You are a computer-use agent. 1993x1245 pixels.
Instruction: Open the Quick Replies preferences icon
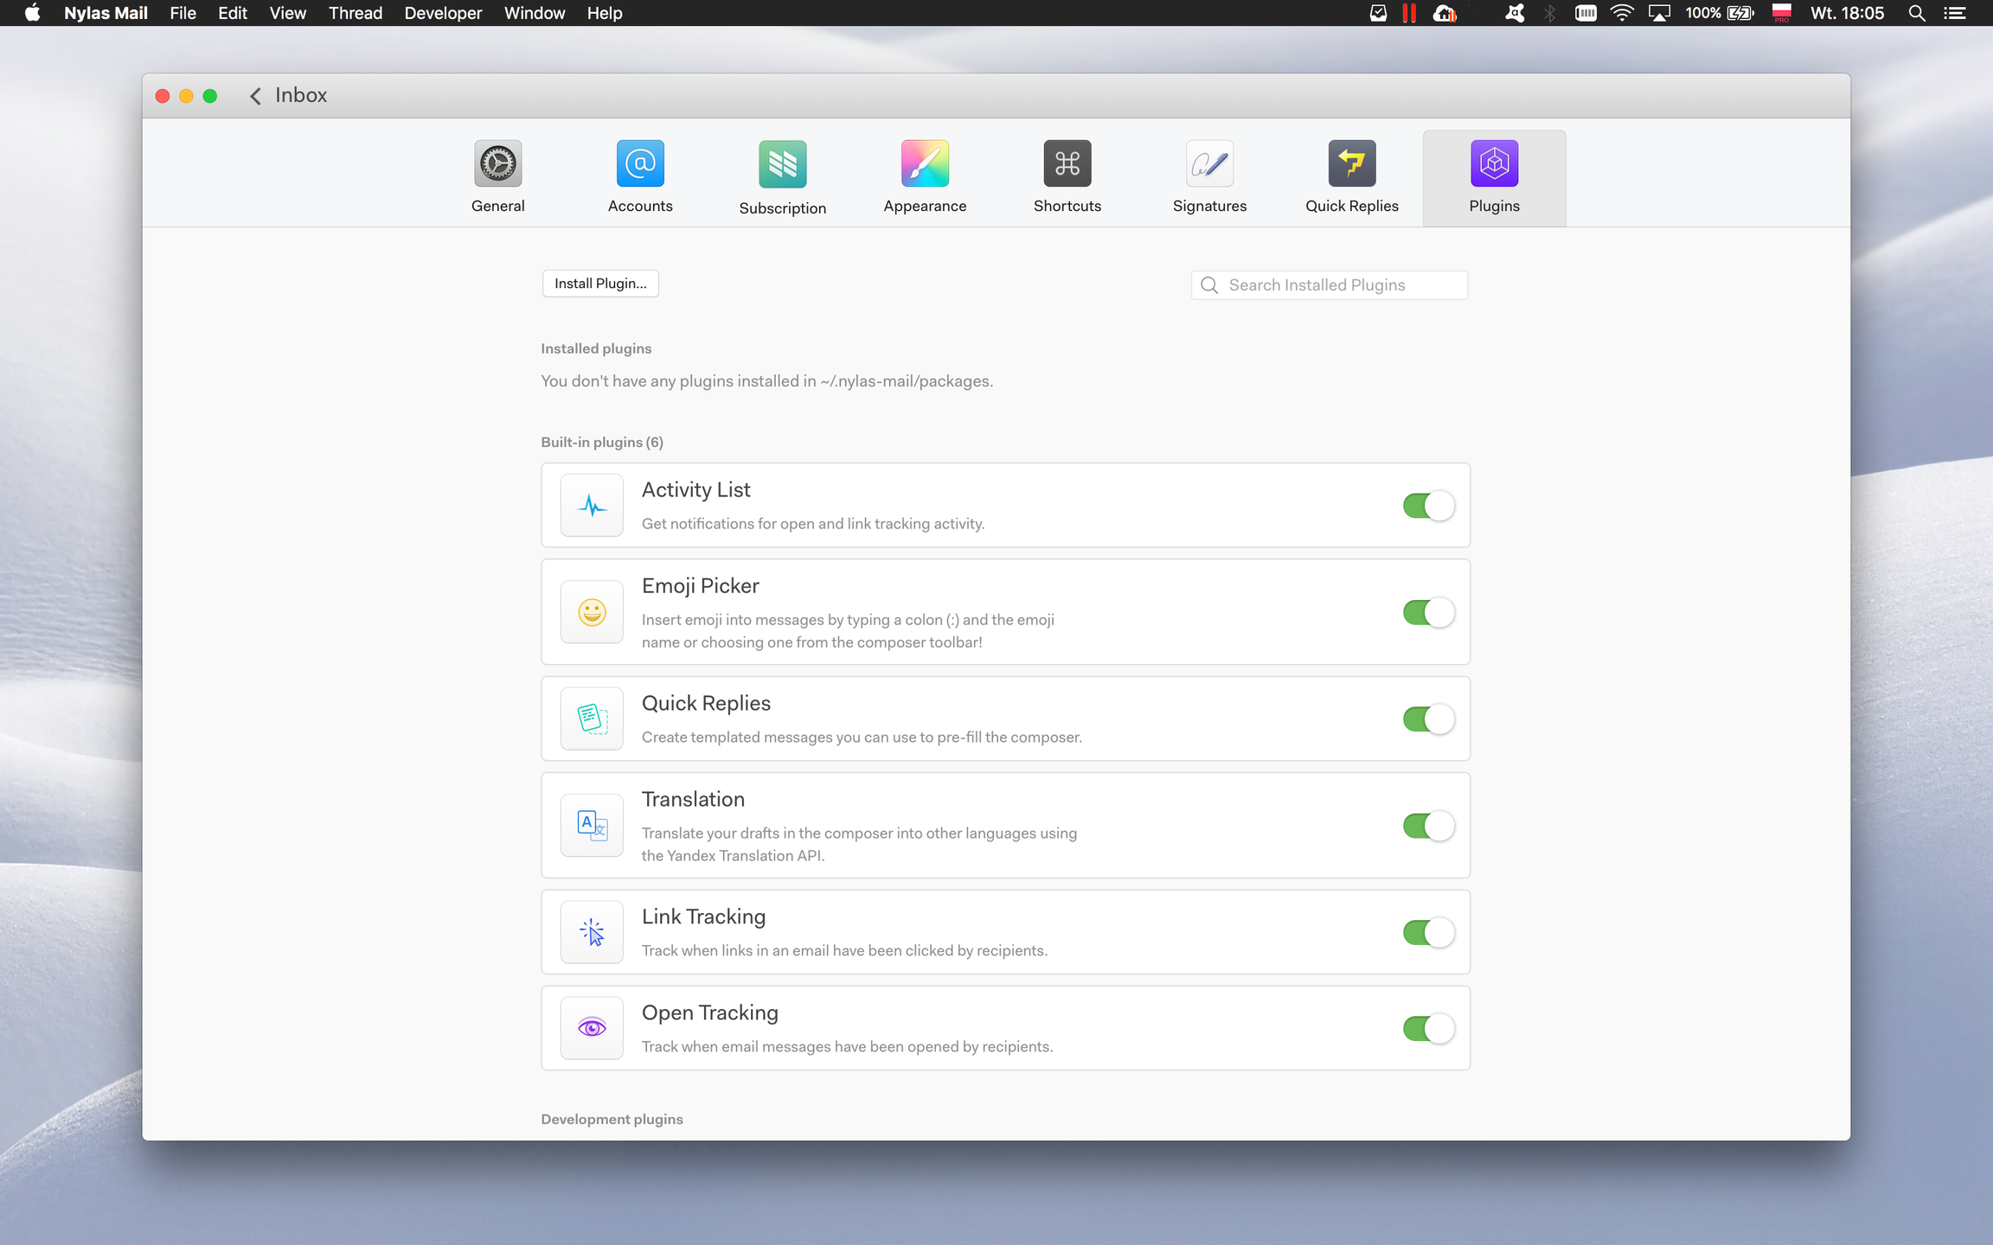(1351, 163)
